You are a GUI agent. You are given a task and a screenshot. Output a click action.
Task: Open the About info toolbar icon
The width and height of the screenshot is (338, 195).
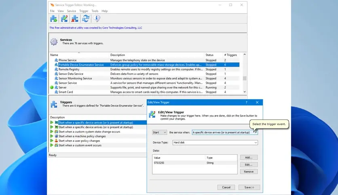coord(96,19)
